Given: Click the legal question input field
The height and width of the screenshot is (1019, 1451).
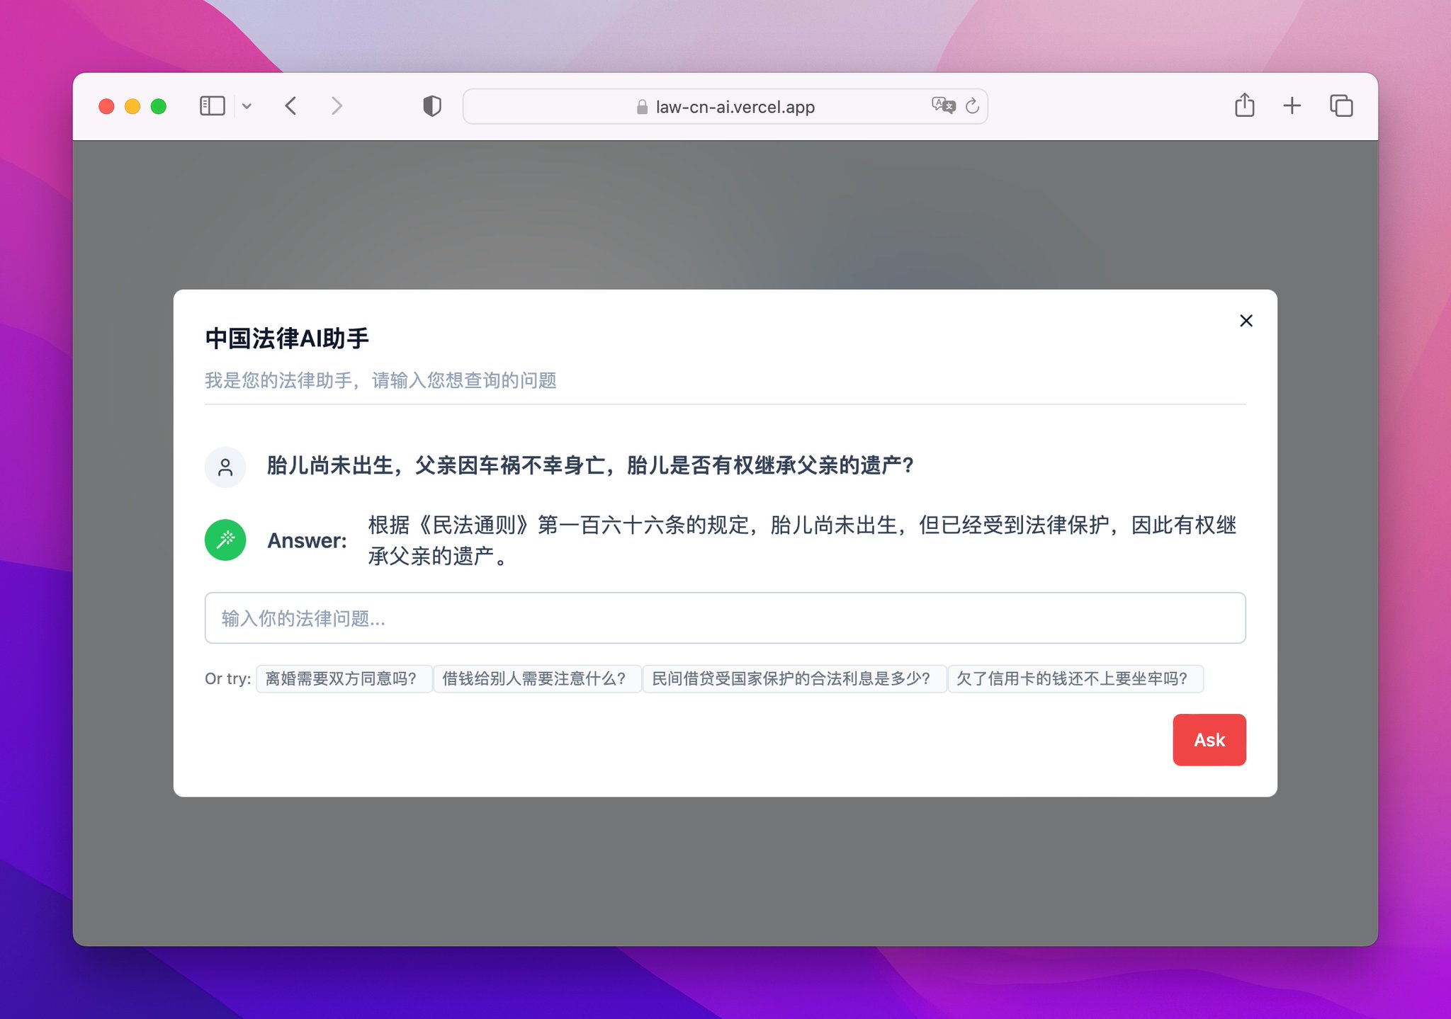Looking at the screenshot, I should coord(725,618).
